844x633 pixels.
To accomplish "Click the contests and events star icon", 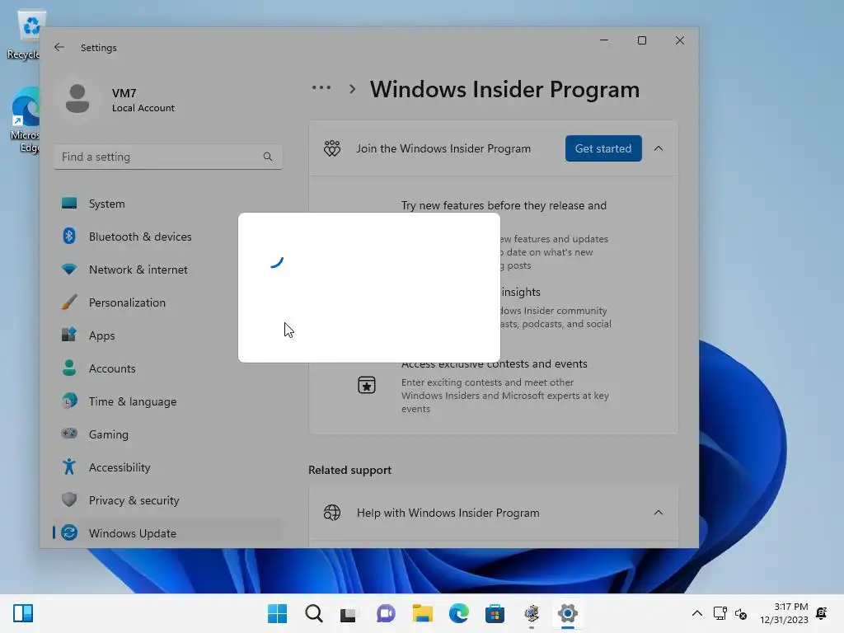I will click(x=367, y=385).
